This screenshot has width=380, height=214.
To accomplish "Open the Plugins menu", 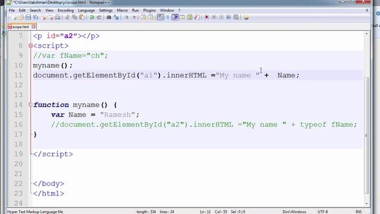I will pos(149,11).
